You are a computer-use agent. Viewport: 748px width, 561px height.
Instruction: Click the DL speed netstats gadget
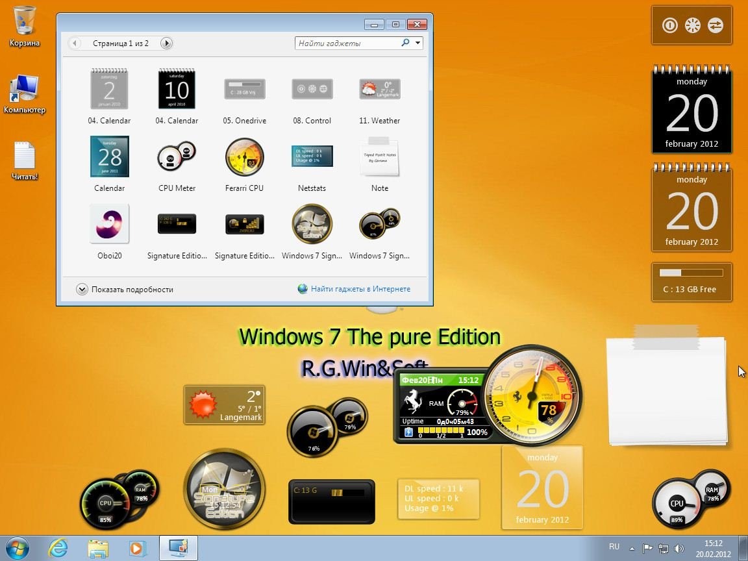pyautogui.click(x=438, y=499)
